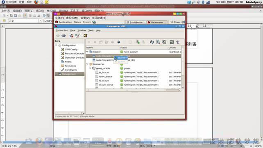Click the magnifier reprobe toolbar icon
Screen dimensions: 263x148
(x=158, y=42)
